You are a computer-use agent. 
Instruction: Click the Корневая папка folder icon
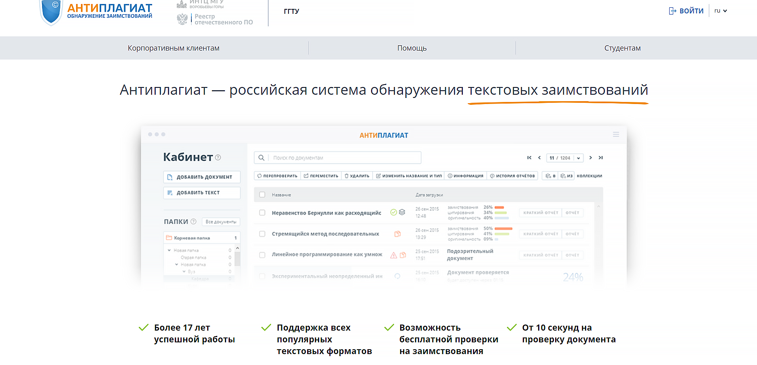169,238
